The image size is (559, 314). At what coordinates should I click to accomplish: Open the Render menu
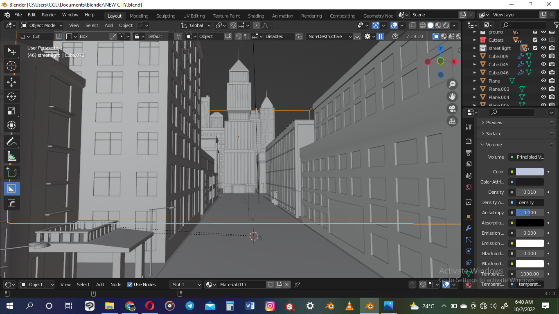pos(49,15)
